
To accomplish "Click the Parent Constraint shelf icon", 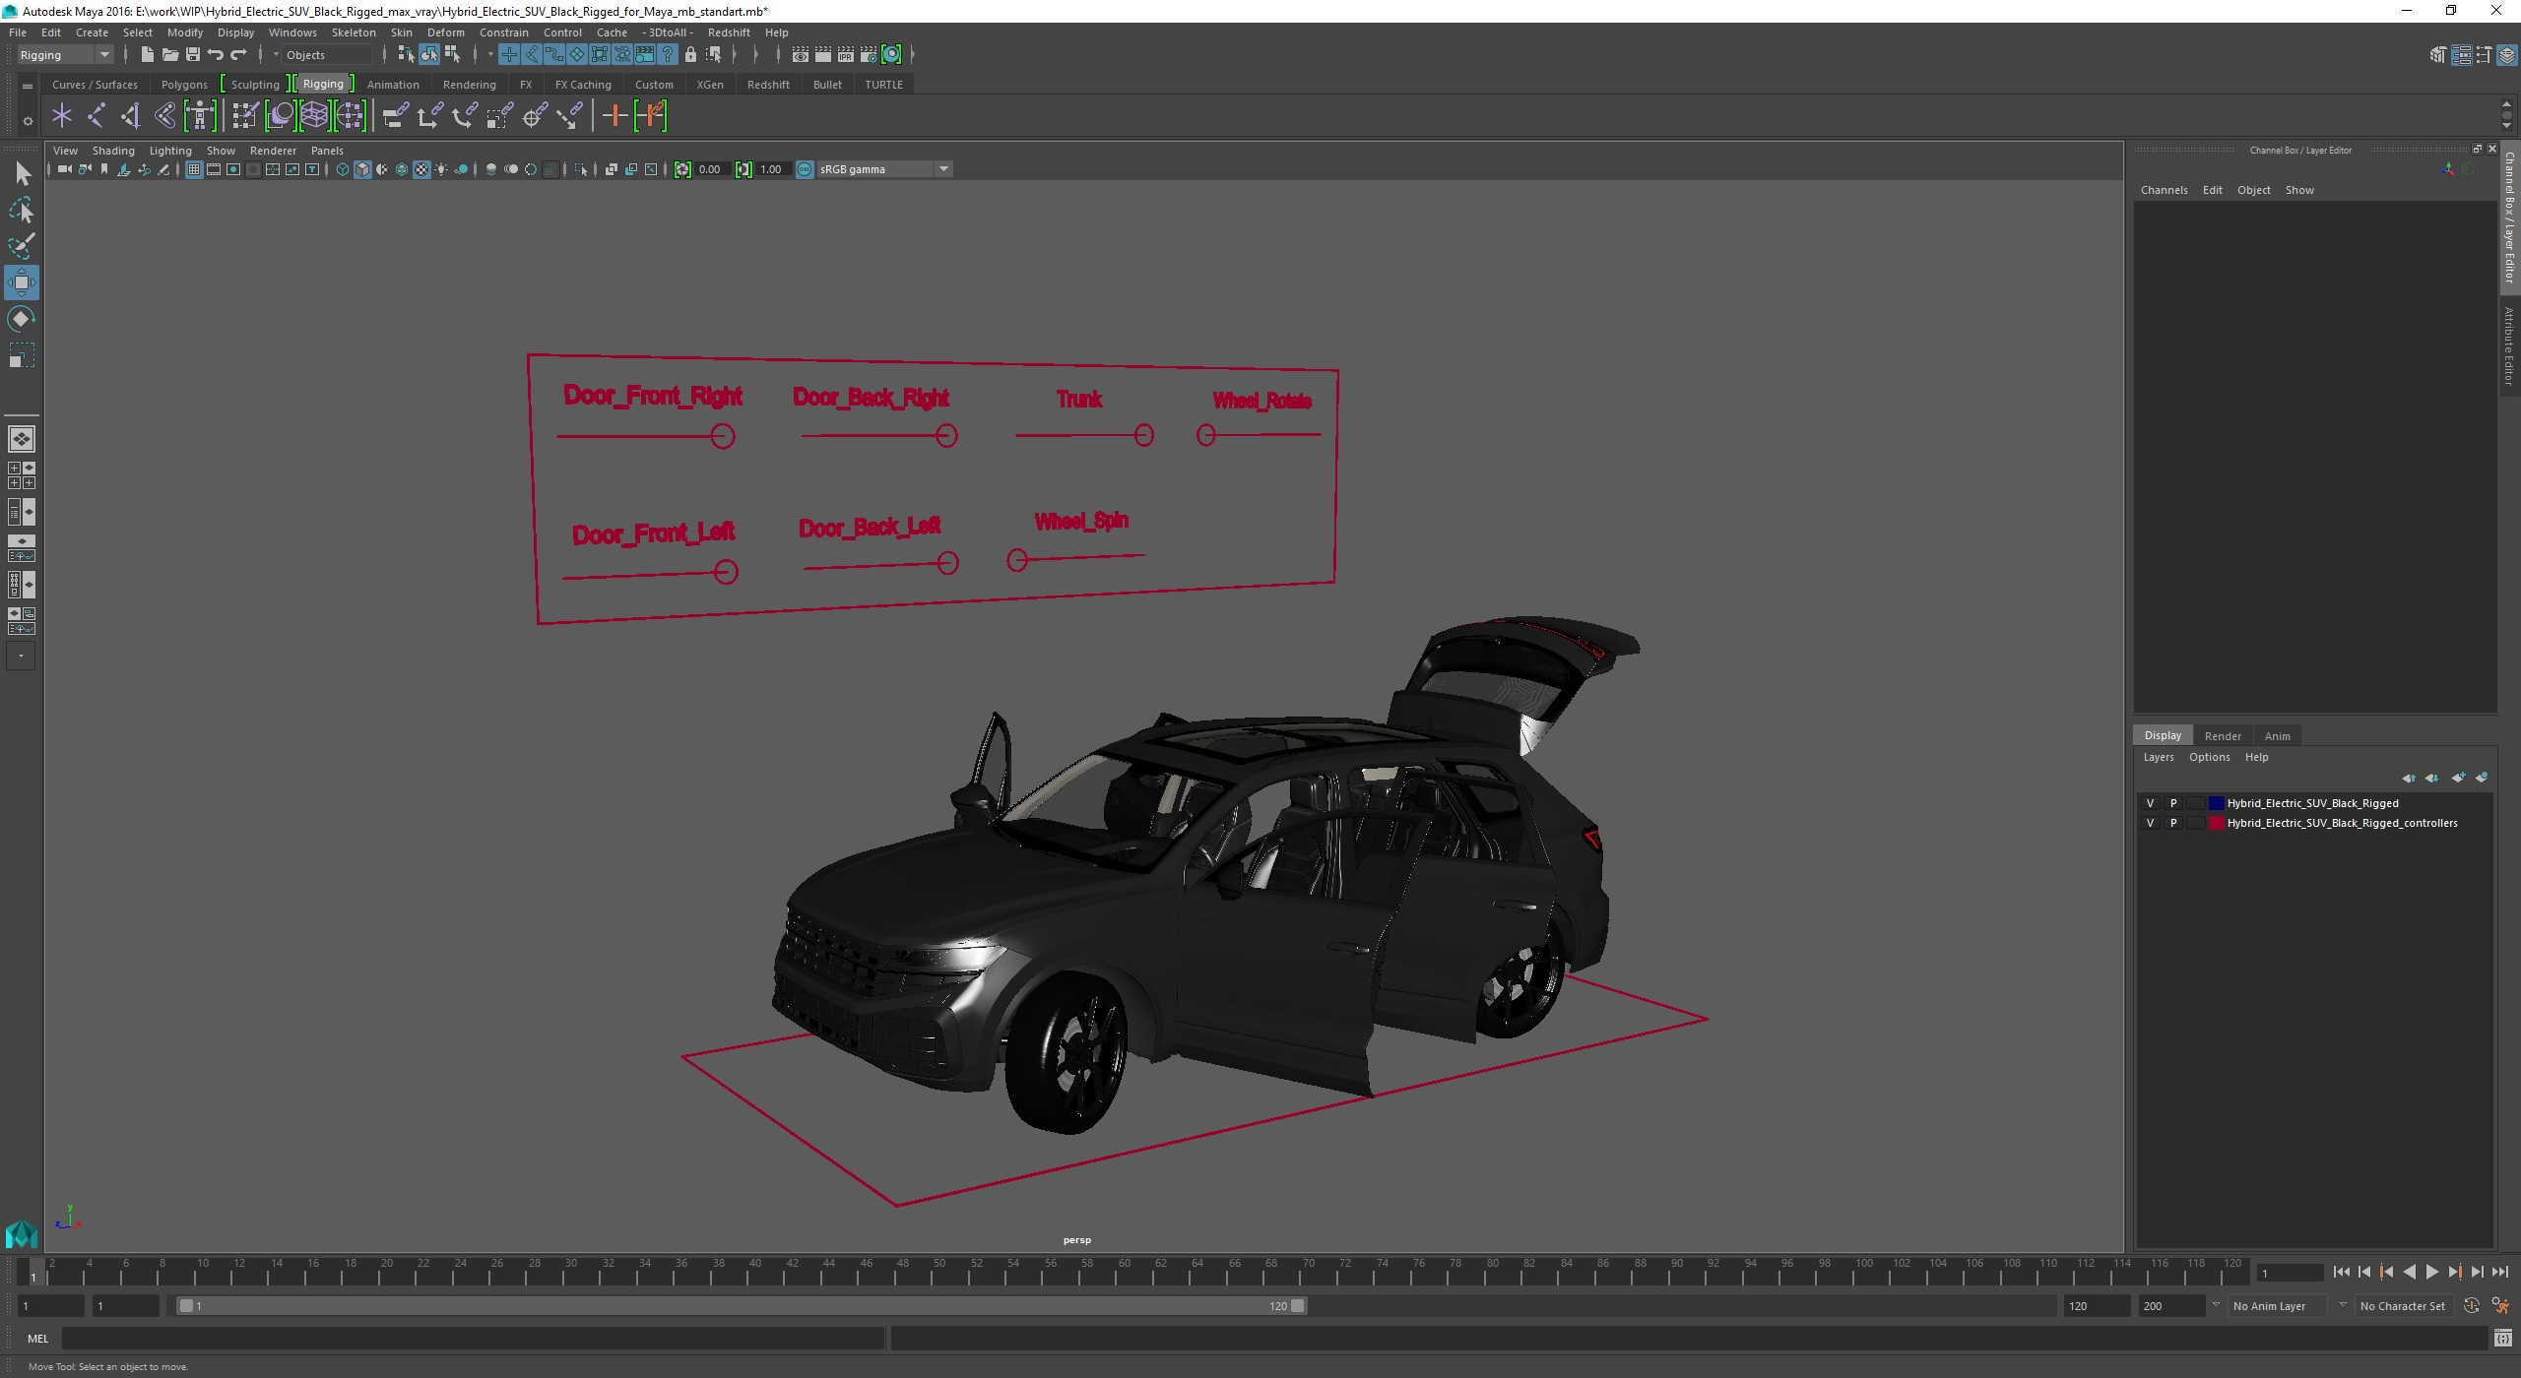I will (395, 116).
